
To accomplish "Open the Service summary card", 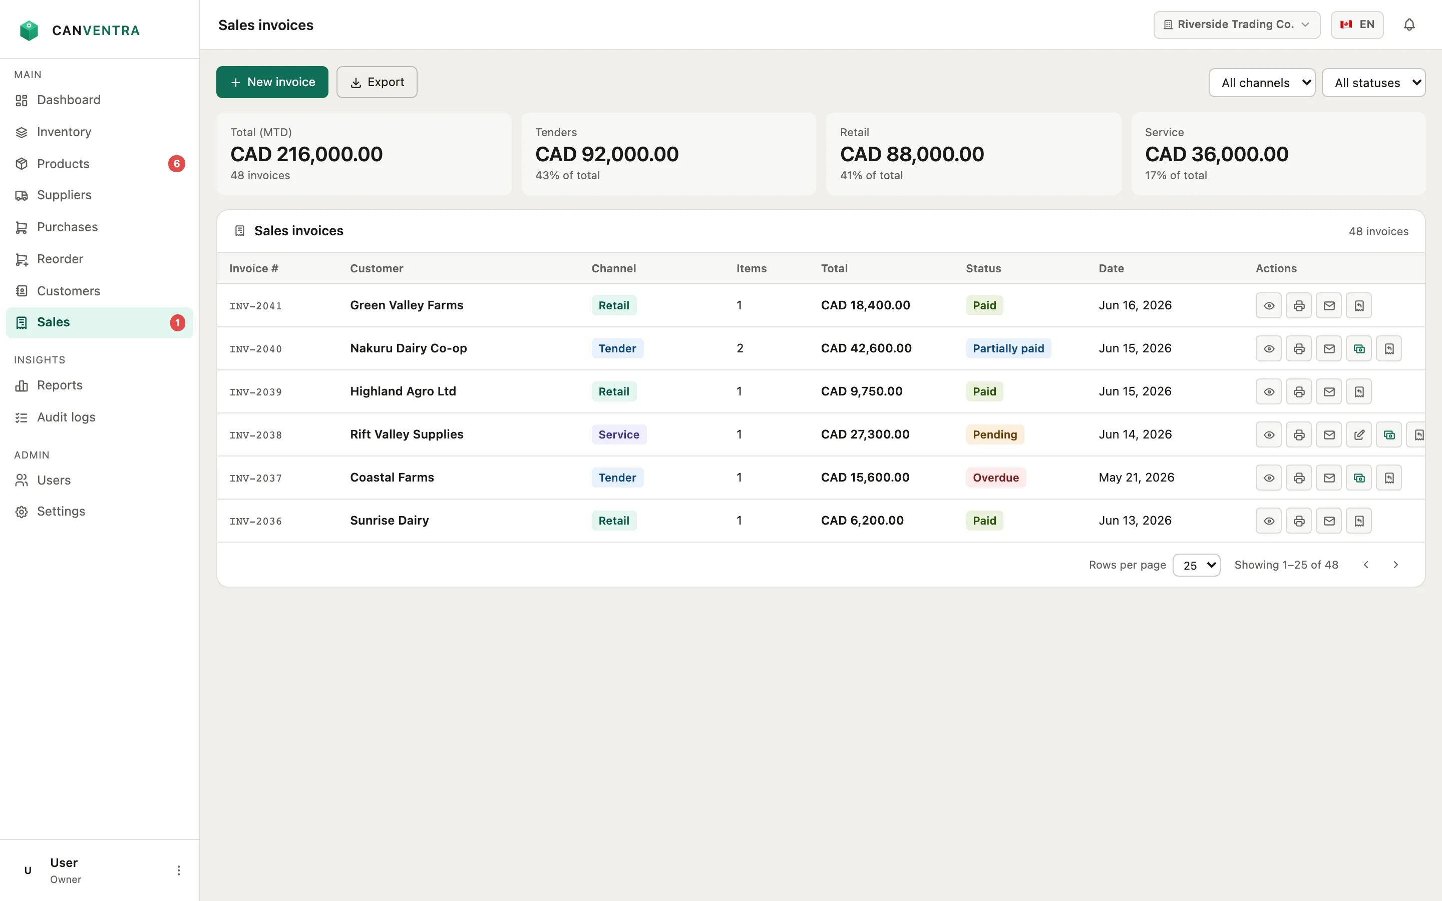I will (1279, 154).
